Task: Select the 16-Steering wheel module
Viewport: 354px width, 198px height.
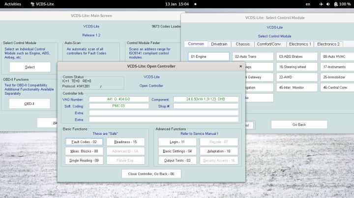Action: point(297,67)
